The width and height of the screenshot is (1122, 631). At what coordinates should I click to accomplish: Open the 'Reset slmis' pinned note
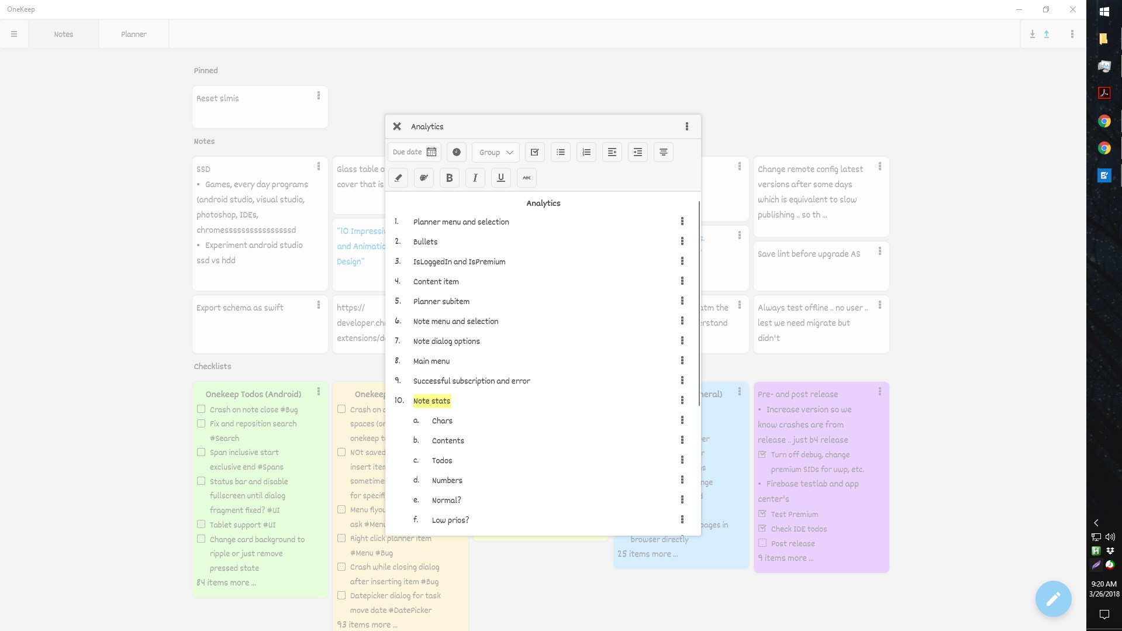(x=260, y=107)
